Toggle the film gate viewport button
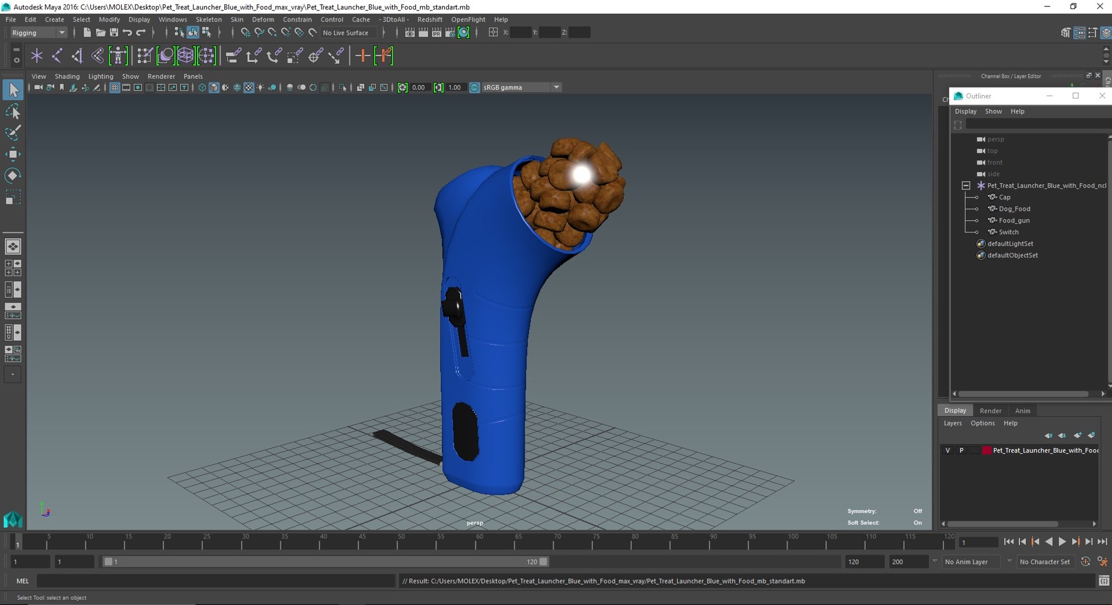 [126, 88]
